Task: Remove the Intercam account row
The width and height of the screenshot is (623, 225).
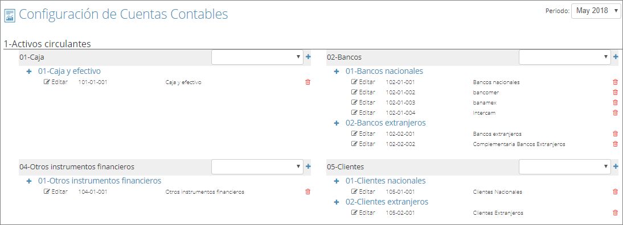Action: tap(615, 113)
